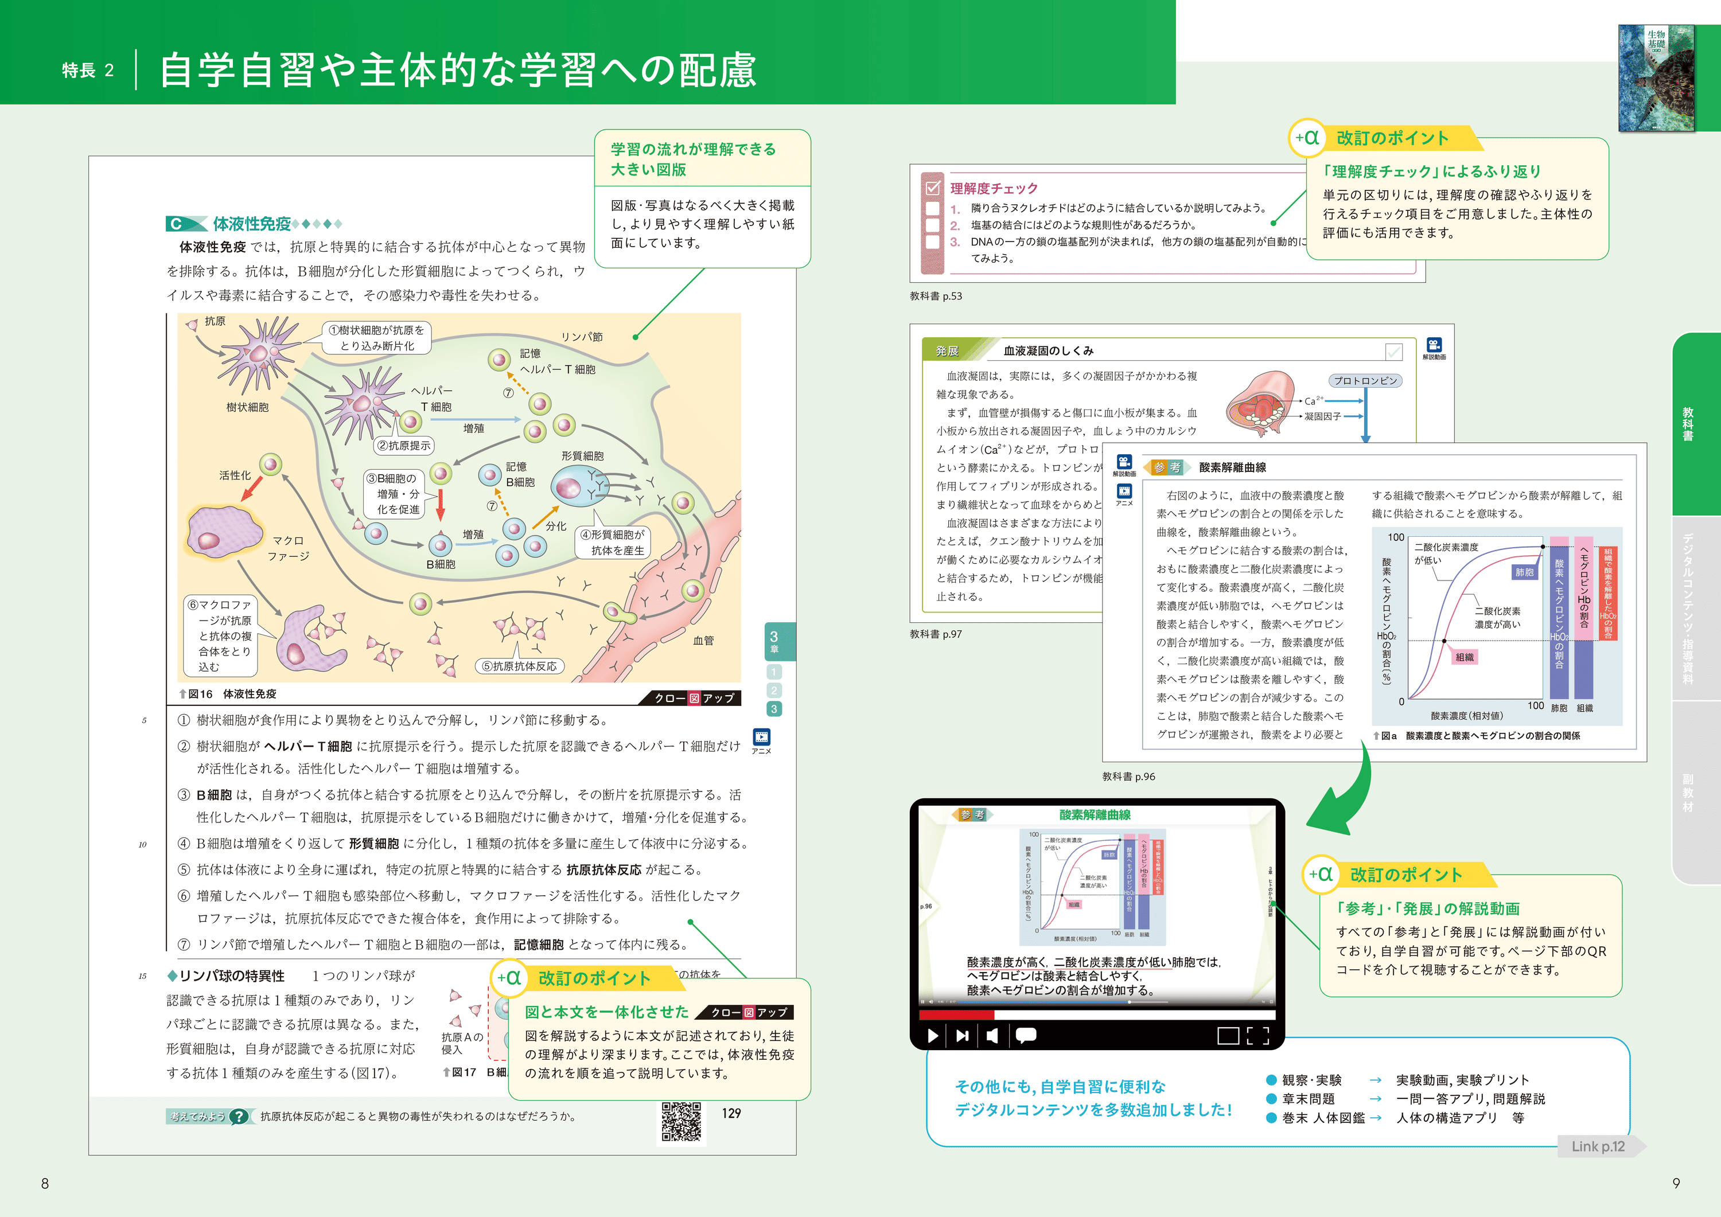Image resolution: width=1721 pixels, height=1217 pixels.
Task: Follow the Link p.12 button
Action: click(x=1598, y=1146)
